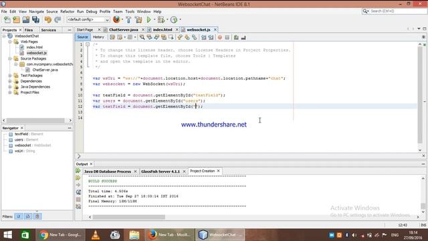Expand the Dependencies node
Image resolution: width=428 pixels, height=241 pixels.
click(x=10, y=81)
